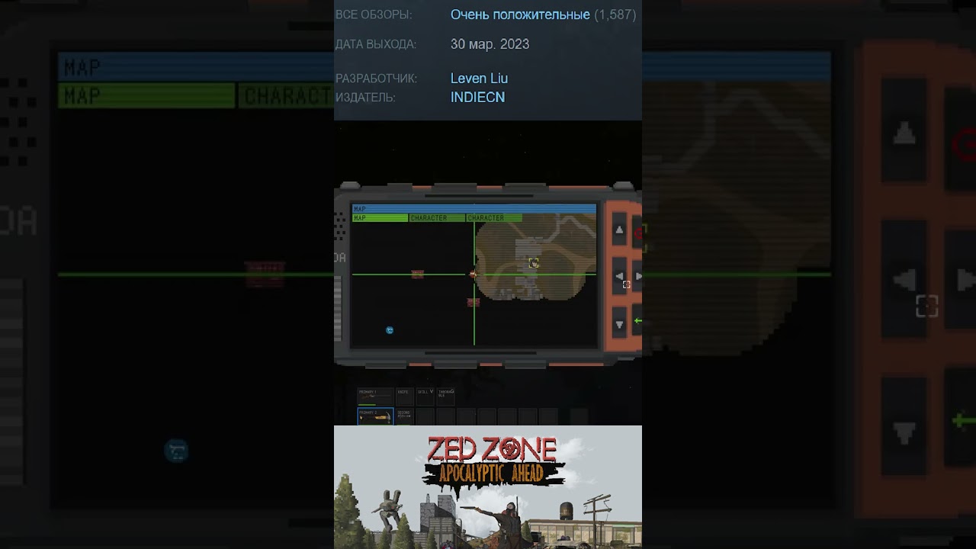Click the "ДАТА ВЫХОДА:" label
Screen dimensions: 976x549
pyautogui.click(x=376, y=44)
